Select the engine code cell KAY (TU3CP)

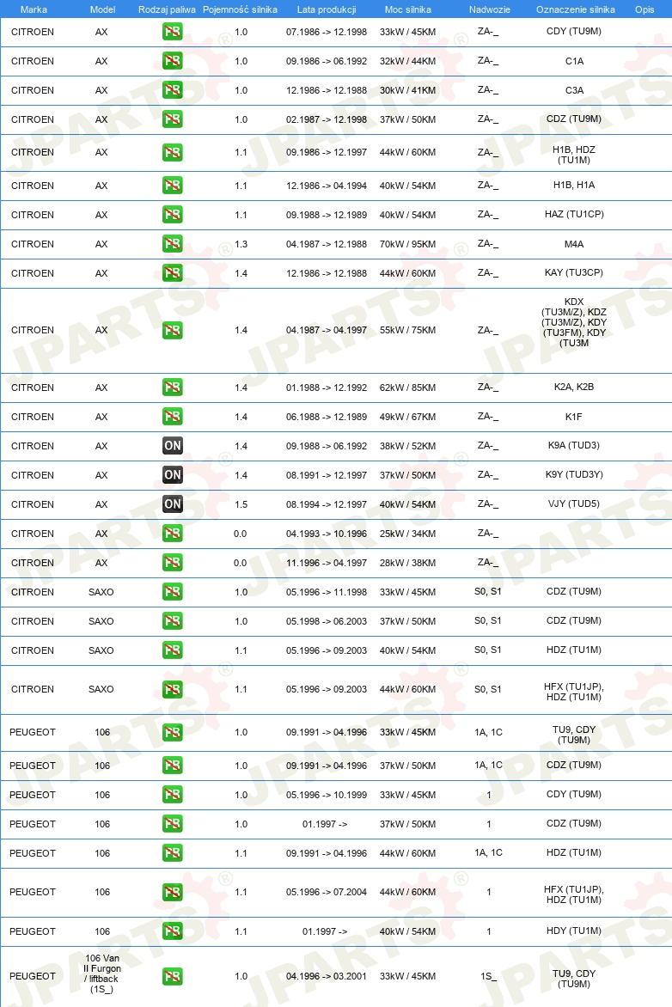574,272
